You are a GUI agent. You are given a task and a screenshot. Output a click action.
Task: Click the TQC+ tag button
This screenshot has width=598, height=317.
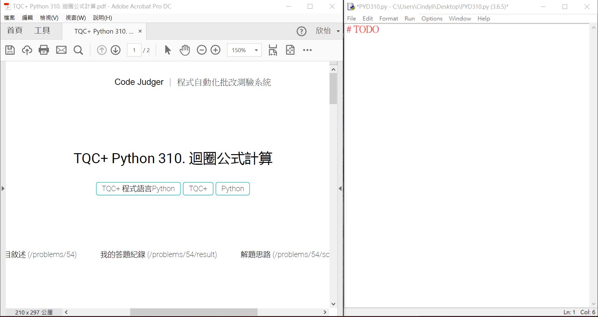tap(198, 189)
